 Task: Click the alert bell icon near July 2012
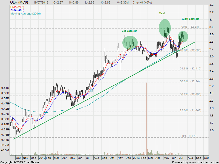[x=91, y=90]
